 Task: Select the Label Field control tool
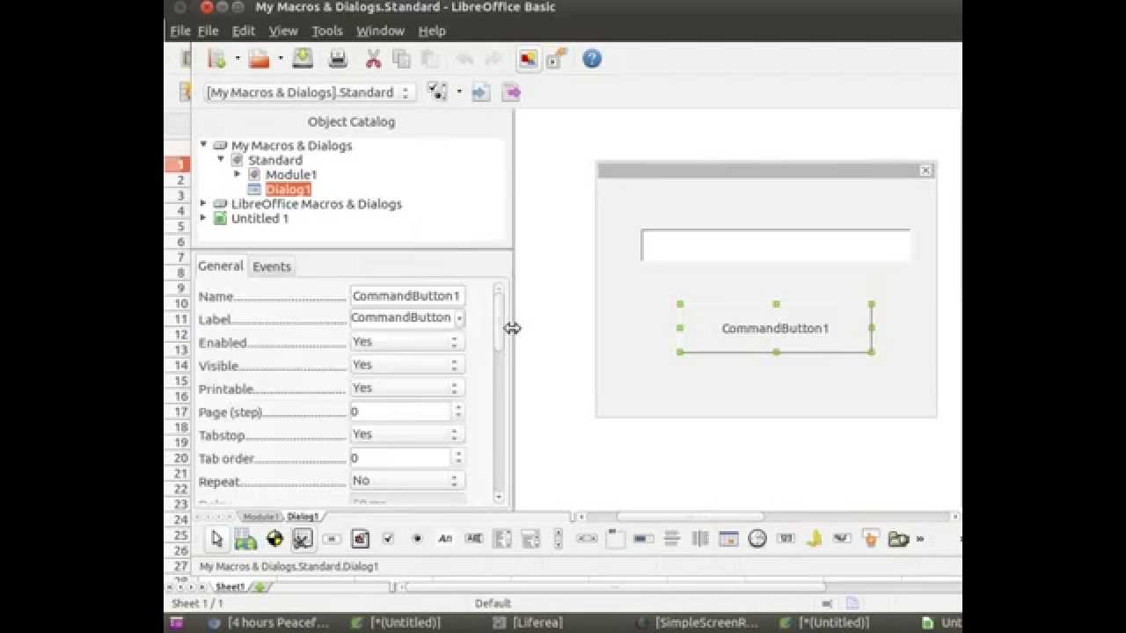445,539
